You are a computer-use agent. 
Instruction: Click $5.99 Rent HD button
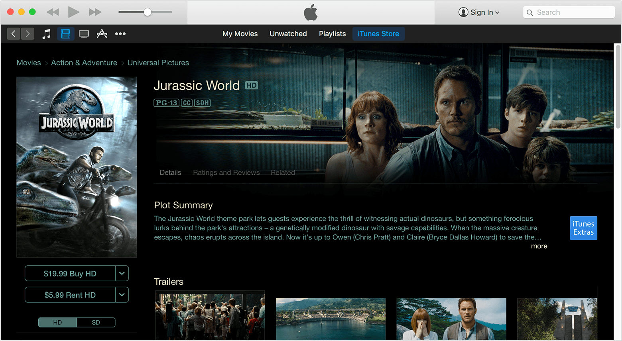click(x=70, y=295)
